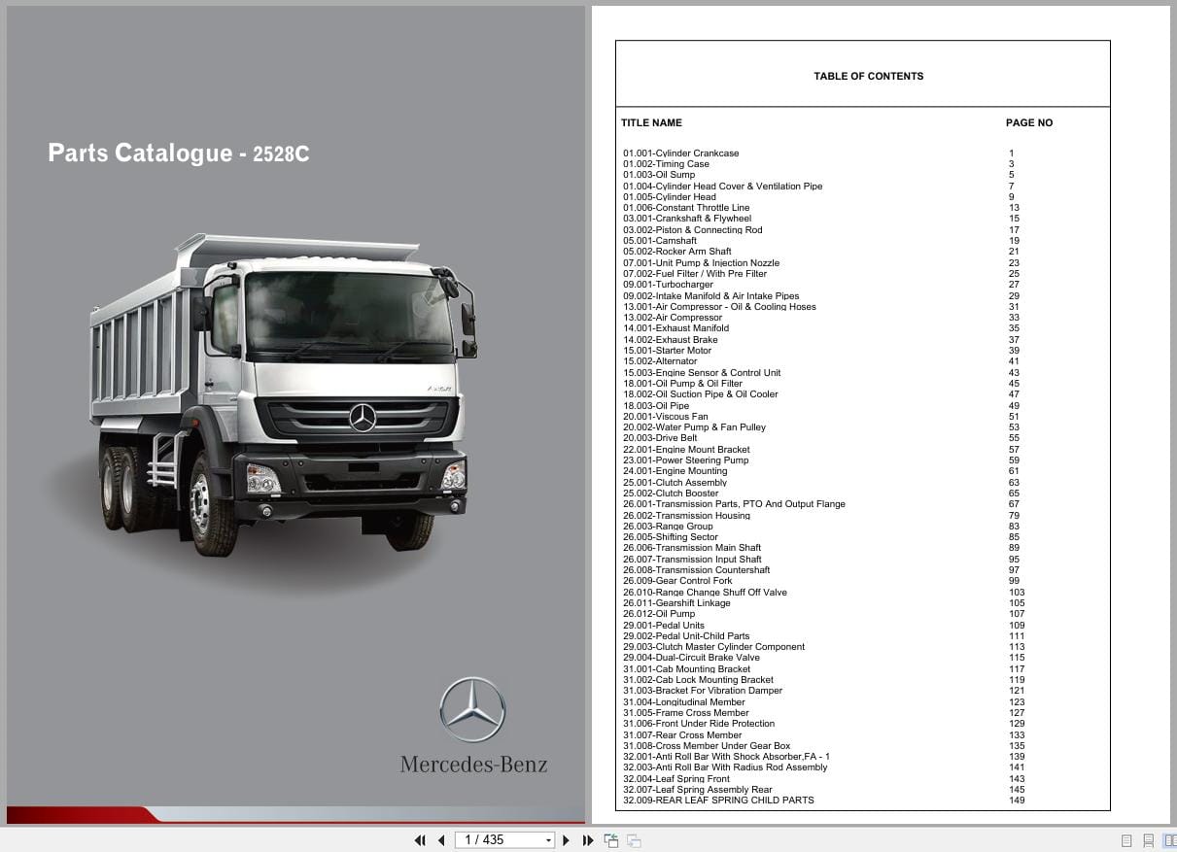Image resolution: width=1177 pixels, height=852 pixels.
Task: Select entry '31.006-Front Under Ride Protection'
Action: point(700,724)
